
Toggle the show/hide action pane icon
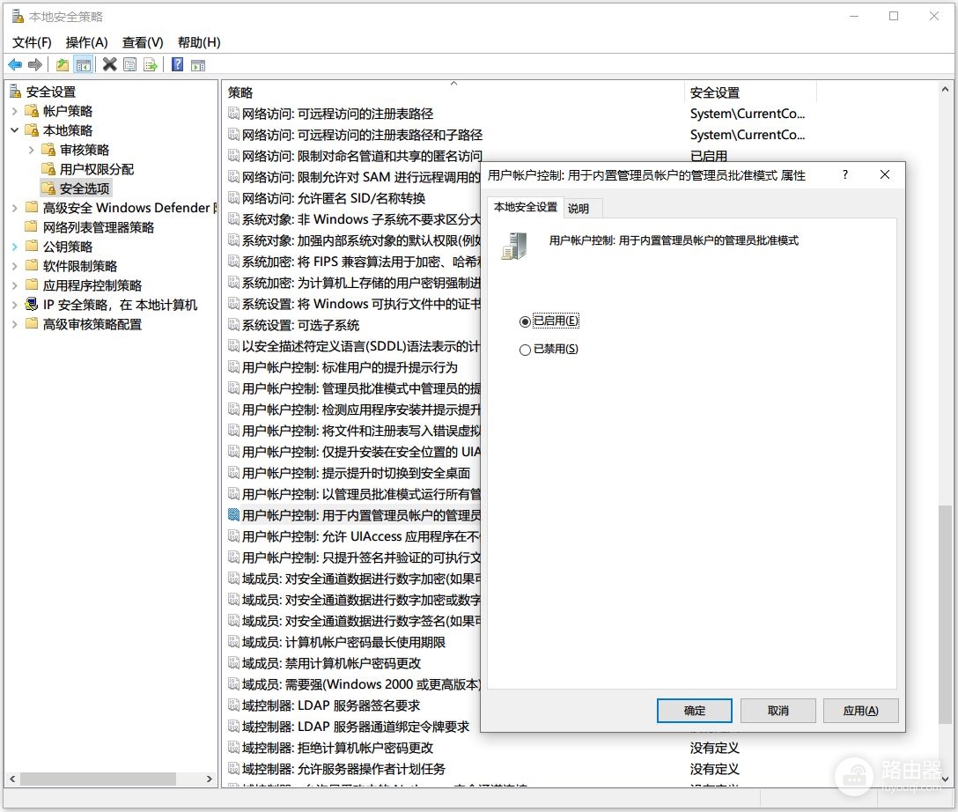pyautogui.click(x=198, y=65)
